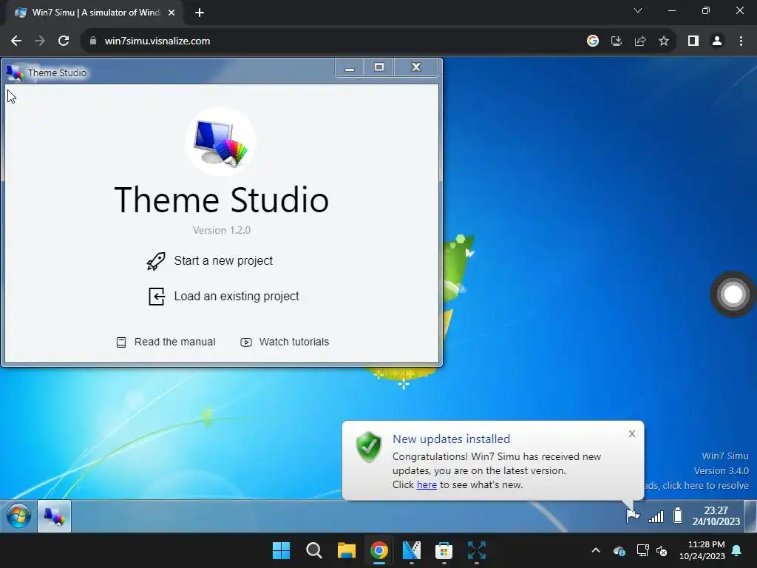Start a new project

coord(210,261)
